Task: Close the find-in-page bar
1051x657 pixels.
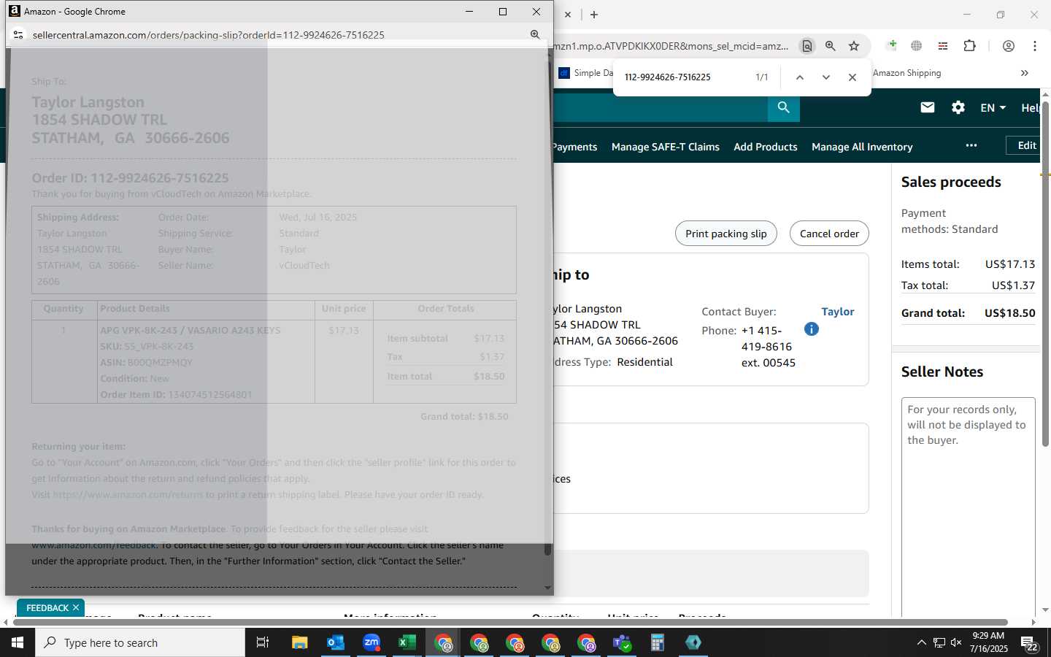Action: click(852, 77)
